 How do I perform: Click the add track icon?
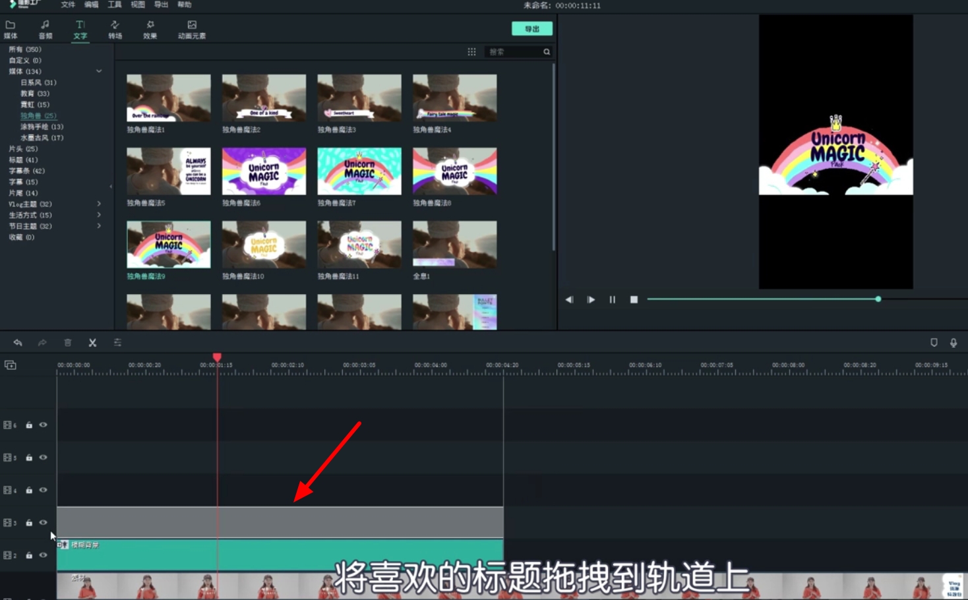coord(11,365)
